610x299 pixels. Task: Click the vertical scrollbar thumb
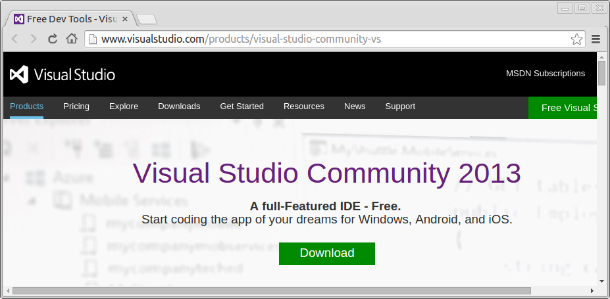[x=602, y=73]
